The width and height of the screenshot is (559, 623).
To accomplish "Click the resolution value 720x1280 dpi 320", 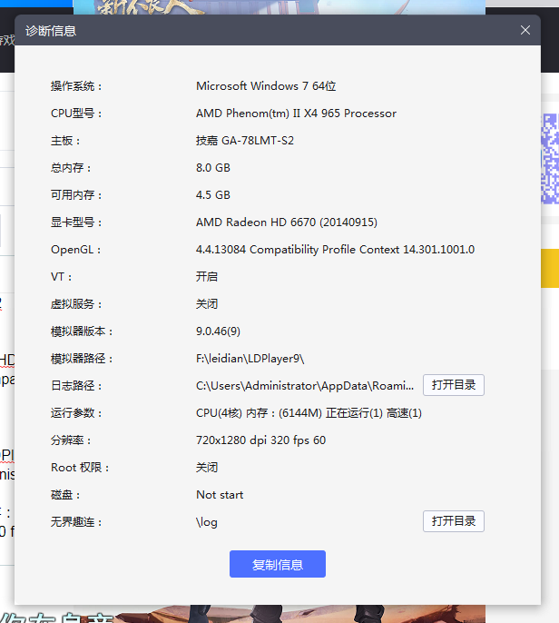I will coord(260,440).
